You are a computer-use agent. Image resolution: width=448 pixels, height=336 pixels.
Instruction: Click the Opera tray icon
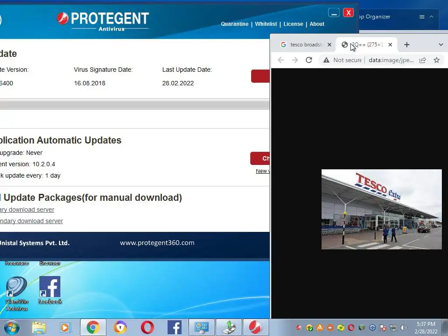351,328
